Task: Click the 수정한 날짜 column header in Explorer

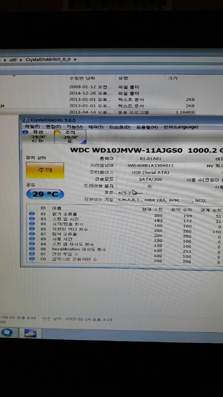Action: [82, 78]
